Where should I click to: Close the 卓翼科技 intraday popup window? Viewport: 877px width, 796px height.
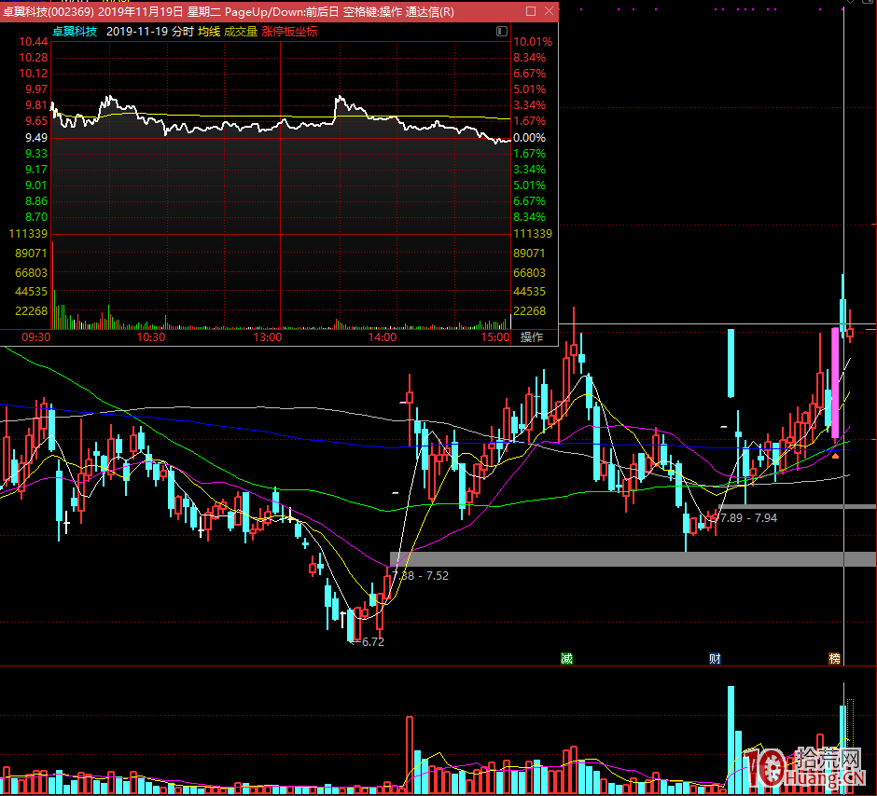pyautogui.click(x=548, y=11)
